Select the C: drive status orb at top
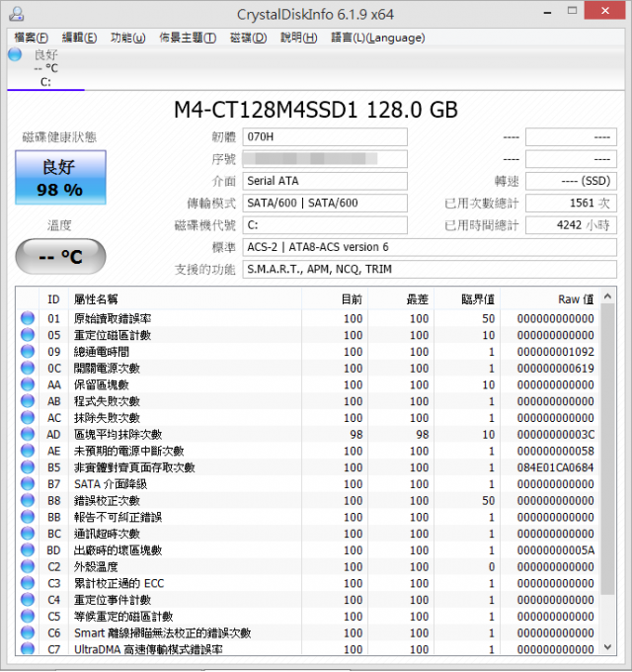The image size is (632, 672). click(x=15, y=55)
